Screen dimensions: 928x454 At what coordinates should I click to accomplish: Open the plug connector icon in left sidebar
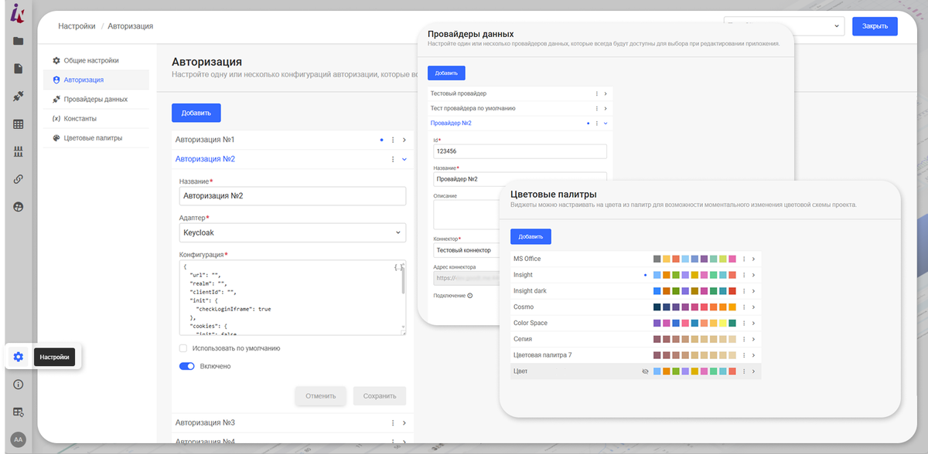coord(19,97)
